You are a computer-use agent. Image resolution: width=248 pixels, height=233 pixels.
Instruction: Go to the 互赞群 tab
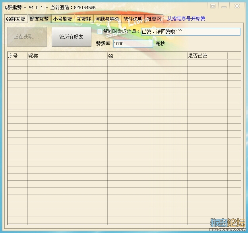tap(84, 19)
